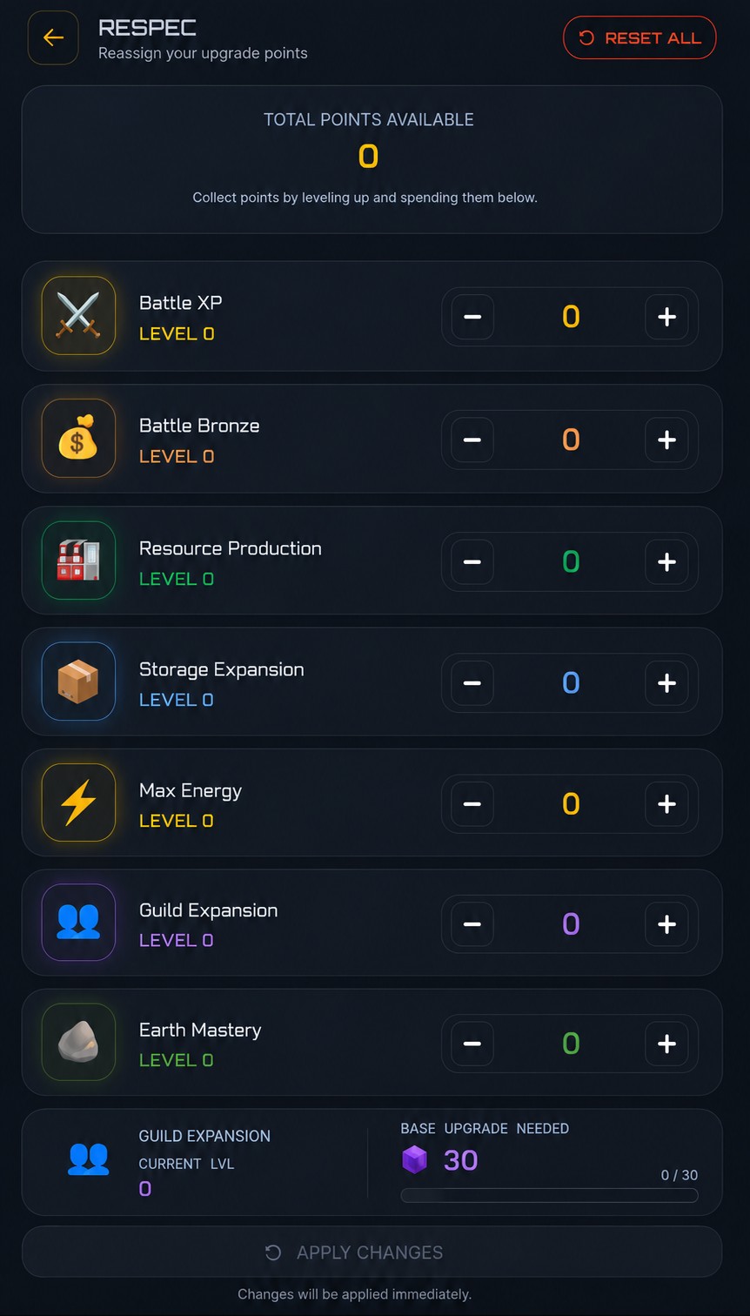Image resolution: width=750 pixels, height=1316 pixels.
Task: Decrease Battle Bronze with the minus button
Action: point(472,440)
